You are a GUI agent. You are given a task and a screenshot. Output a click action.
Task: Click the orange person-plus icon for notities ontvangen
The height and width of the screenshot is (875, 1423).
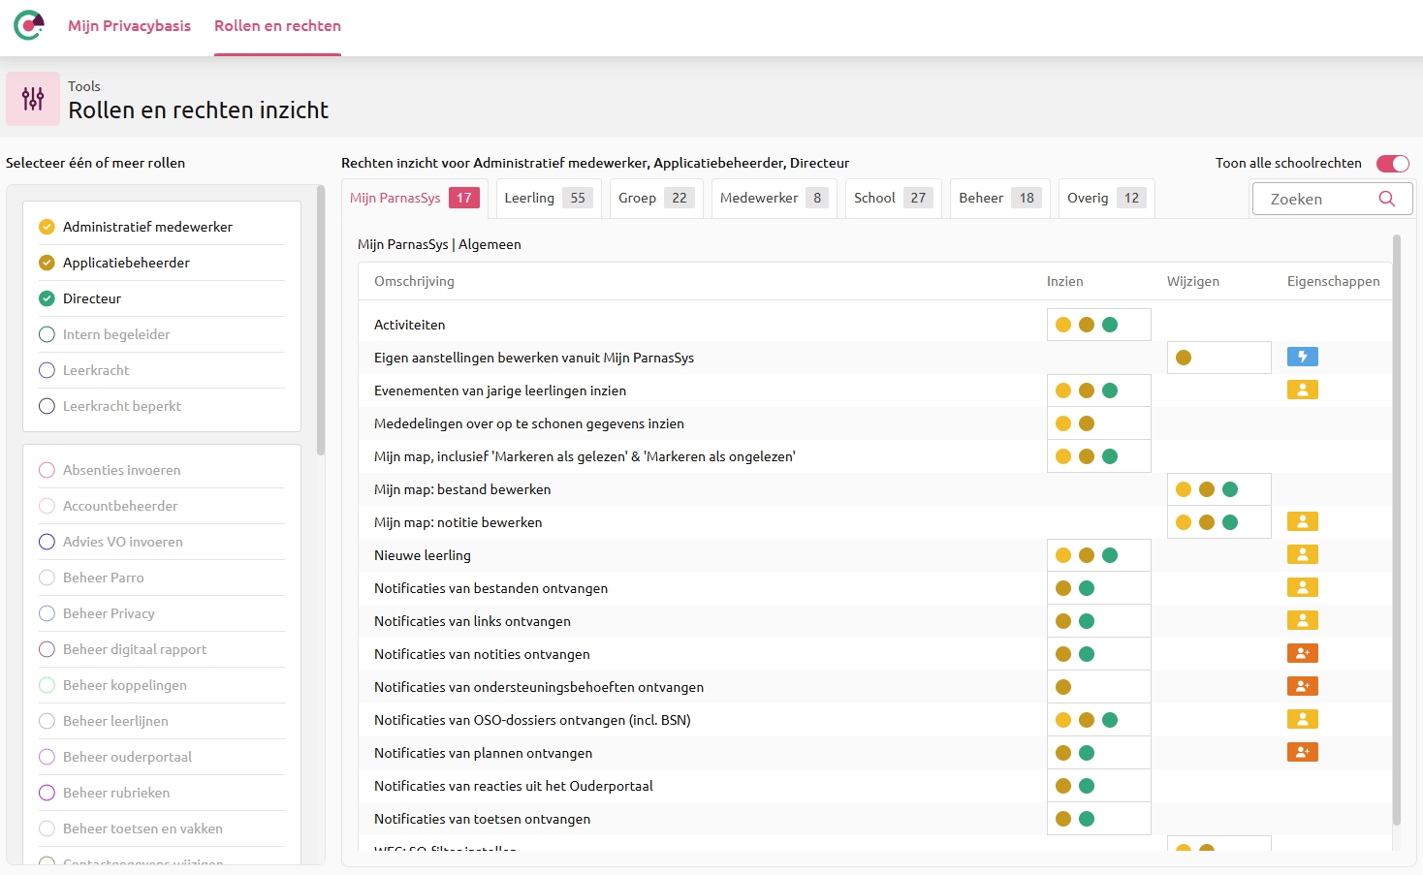tap(1303, 653)
